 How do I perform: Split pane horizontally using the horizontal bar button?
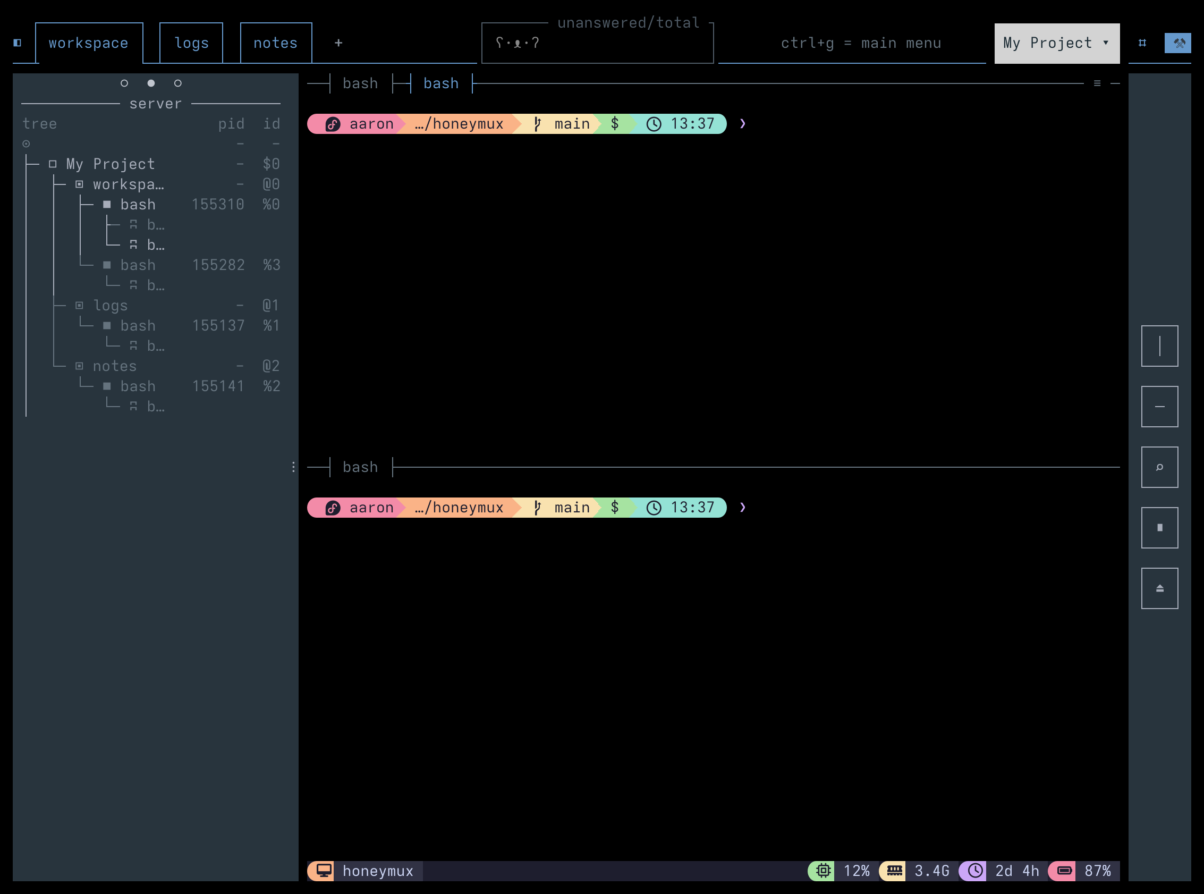(1160, 407)
